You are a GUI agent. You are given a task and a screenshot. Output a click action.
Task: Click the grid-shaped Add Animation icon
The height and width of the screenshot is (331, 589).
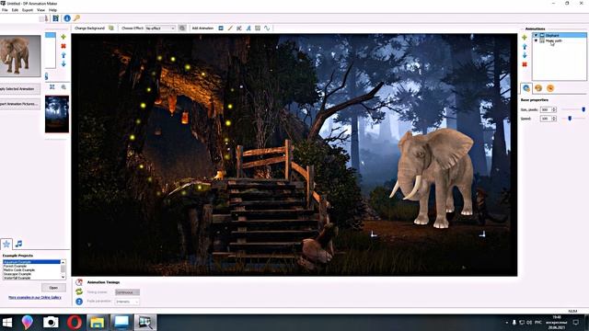pos(258,29)
